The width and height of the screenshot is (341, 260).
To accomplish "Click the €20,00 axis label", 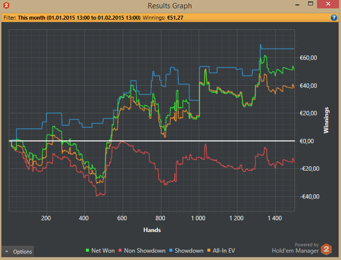I will [x=308, y=113].
